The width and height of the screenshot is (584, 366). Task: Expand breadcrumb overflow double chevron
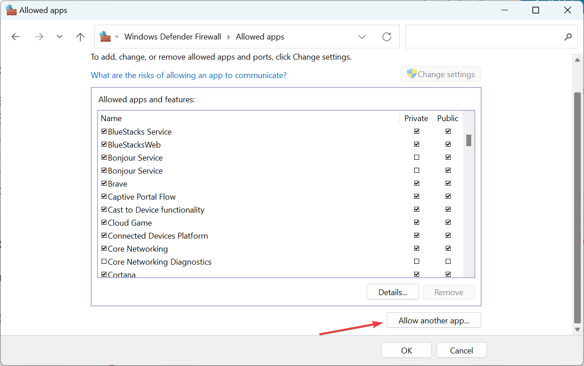click(x=117, y=37)
